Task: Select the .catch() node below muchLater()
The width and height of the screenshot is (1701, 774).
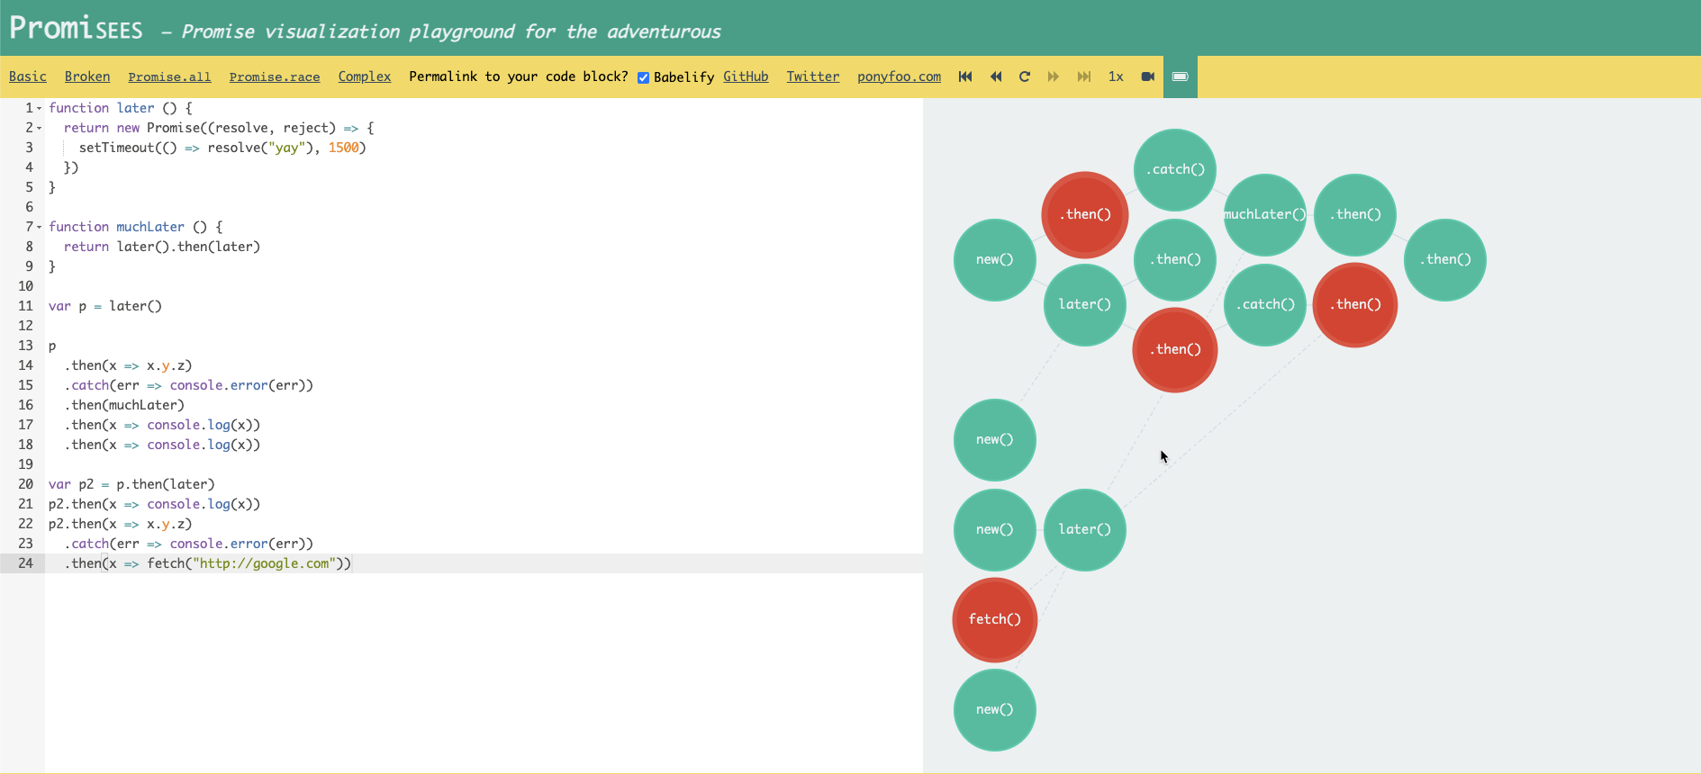Action: [x=1265, y=305]
